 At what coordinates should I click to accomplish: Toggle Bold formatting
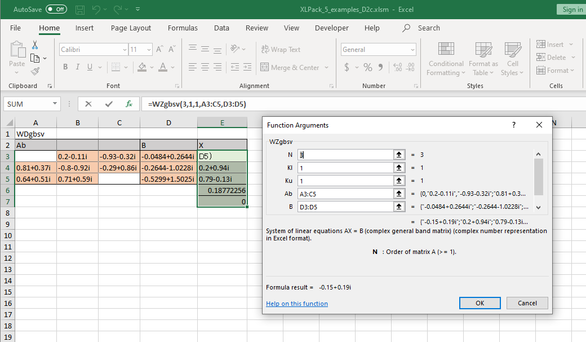coord(65,67)
